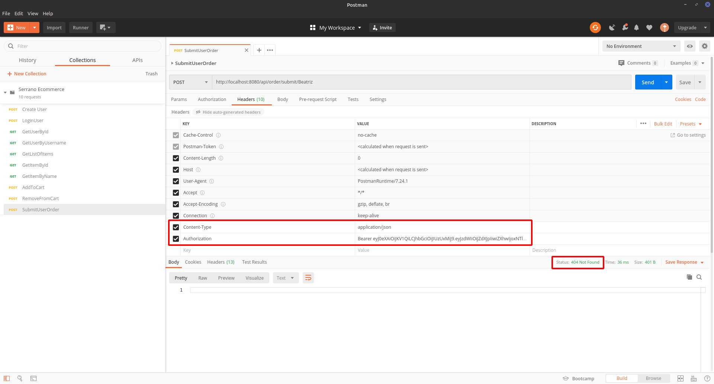Open the tab options ellipsis menu
714x384 pixels.
[x=270, y=50]
